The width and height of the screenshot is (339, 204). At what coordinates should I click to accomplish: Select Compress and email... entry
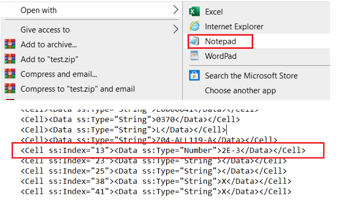59,74
